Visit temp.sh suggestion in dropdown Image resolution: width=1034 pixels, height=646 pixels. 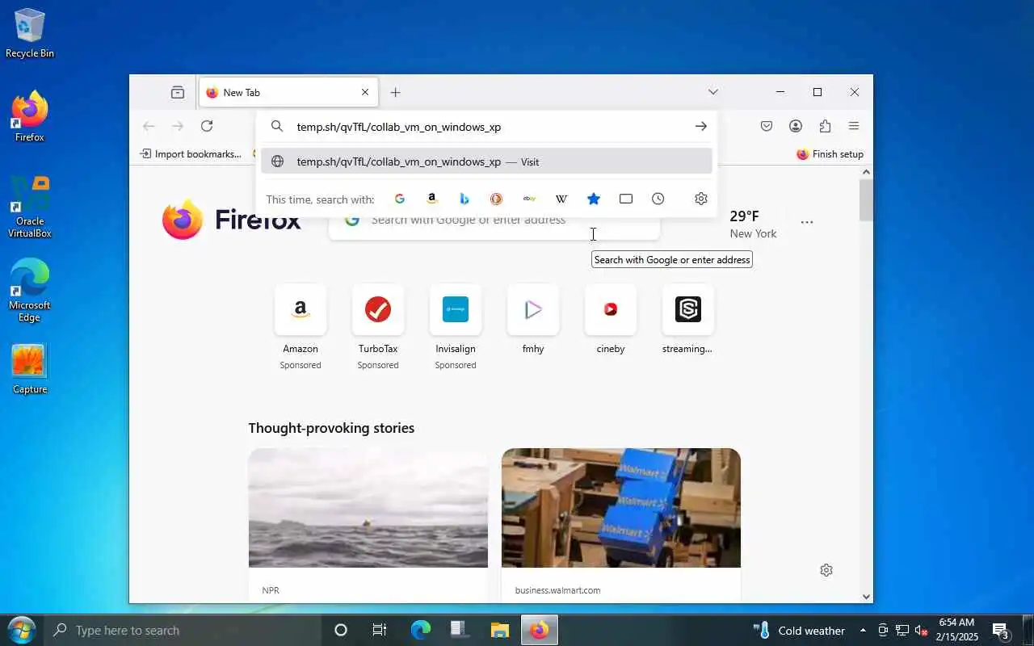coord(486,161)
